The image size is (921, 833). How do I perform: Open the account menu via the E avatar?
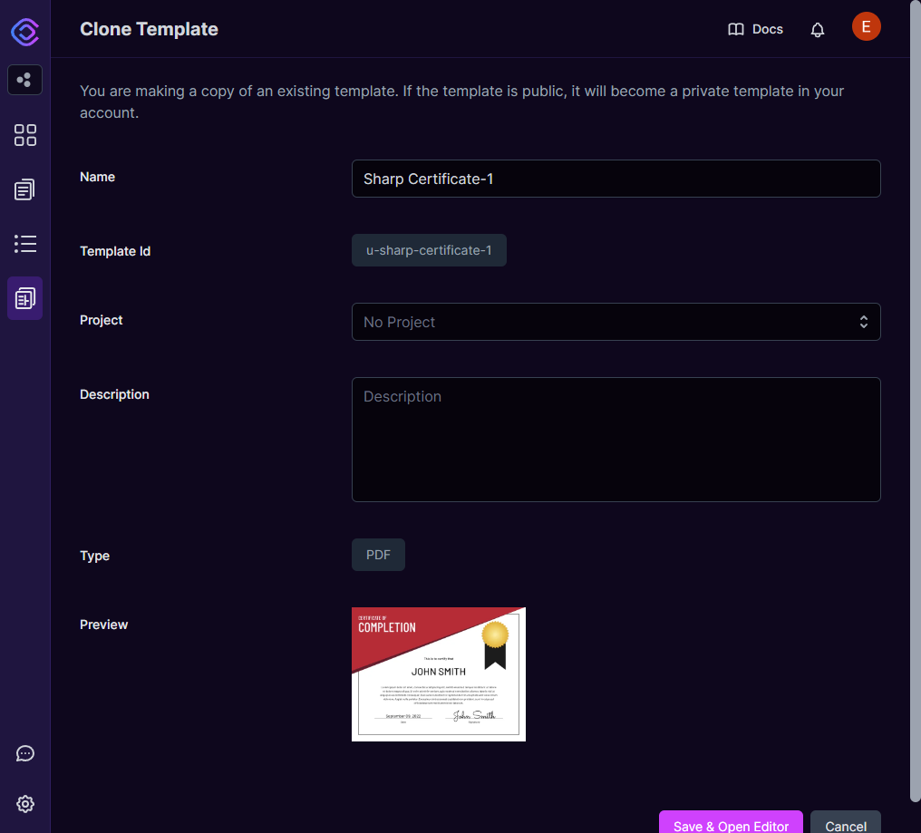coord(866,26)
